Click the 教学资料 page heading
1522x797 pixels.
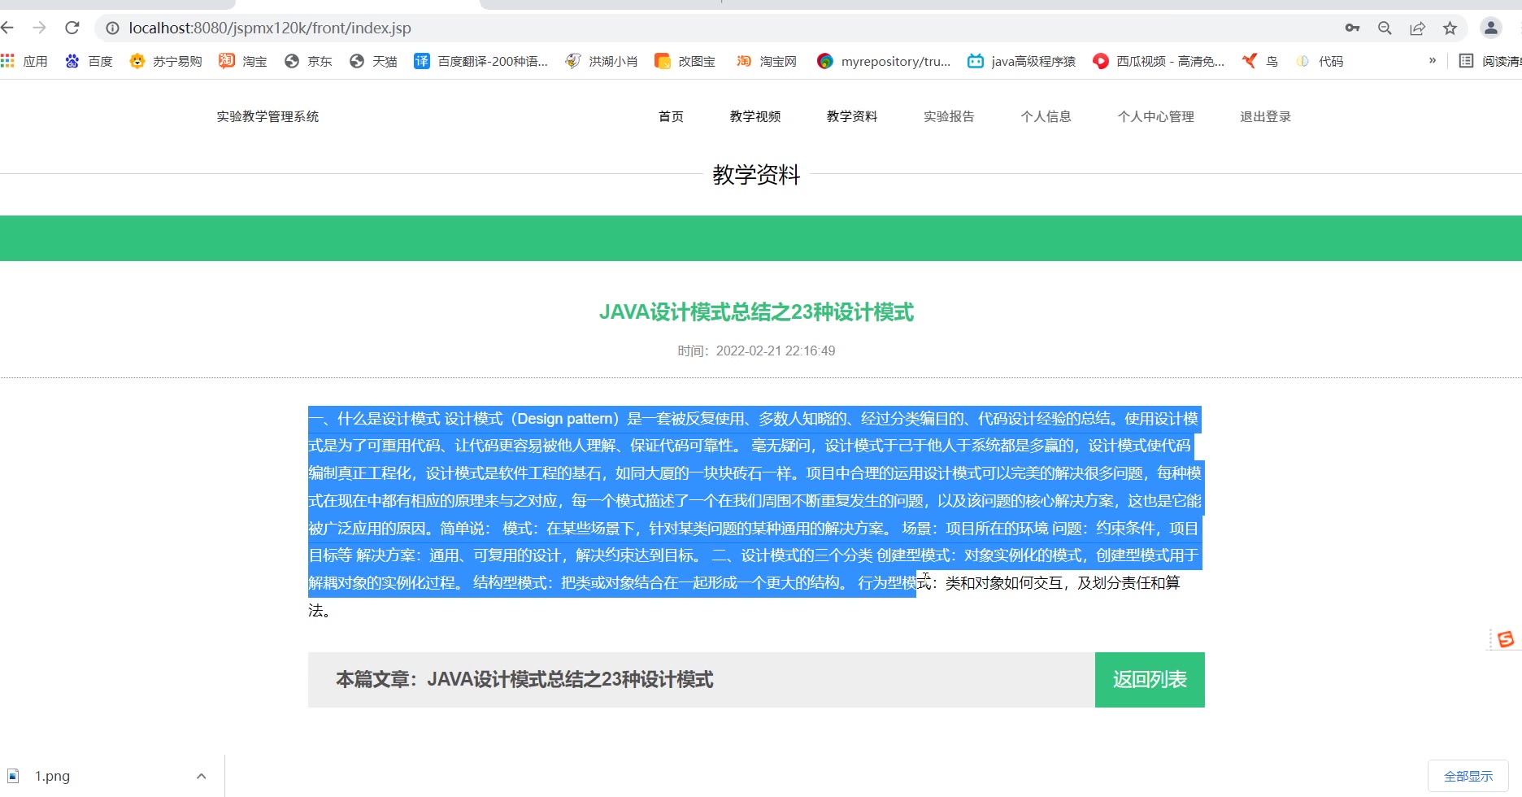756,175
